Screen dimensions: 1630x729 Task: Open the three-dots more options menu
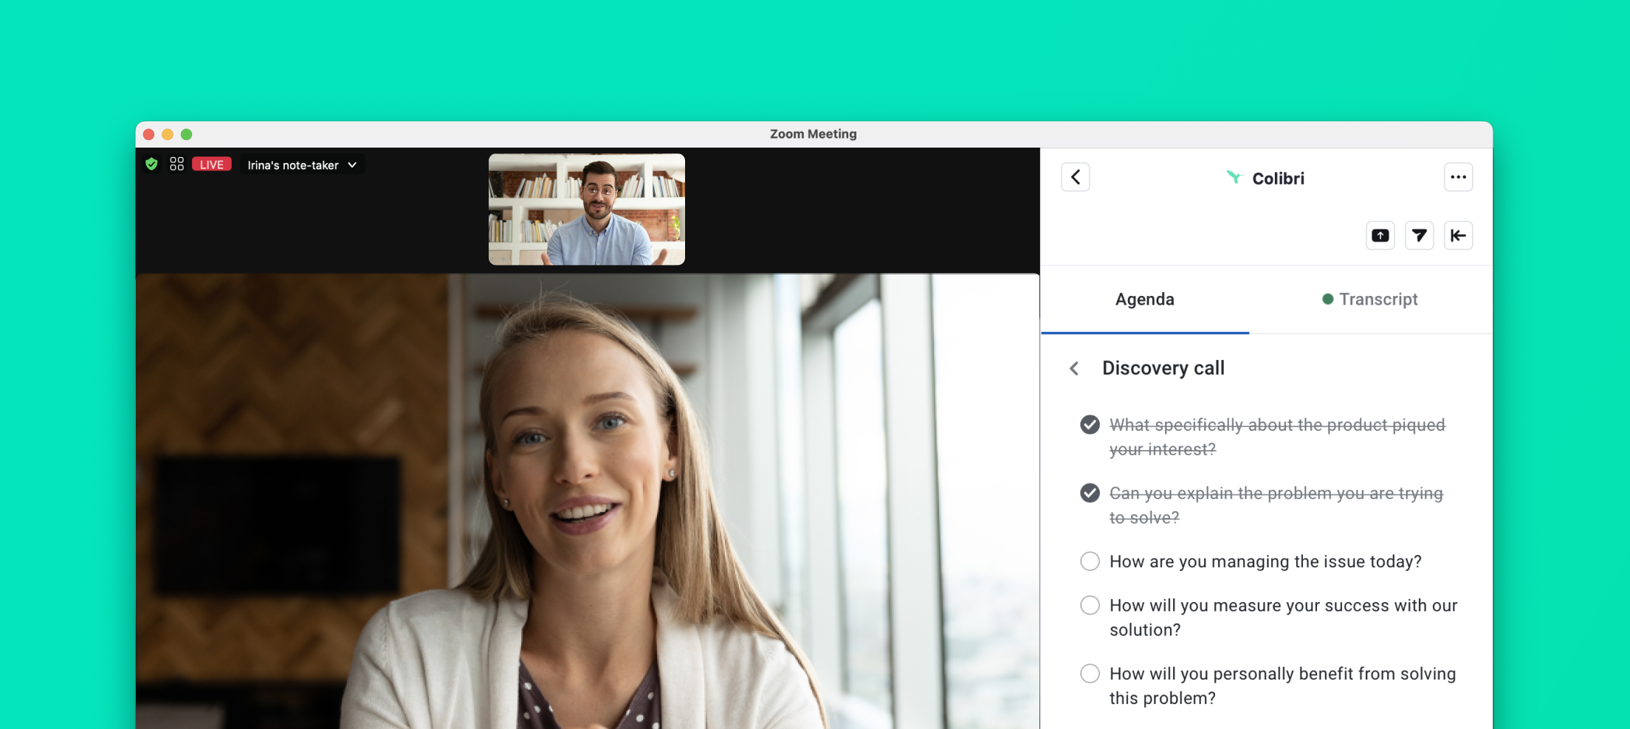pyautogui.click(x=1458, y=177)
